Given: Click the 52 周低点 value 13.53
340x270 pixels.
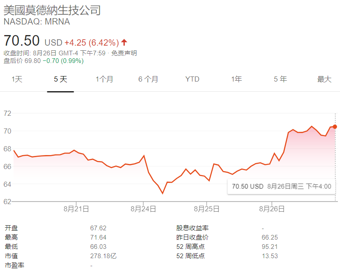Looking at the screenshot, I should point(270,256).
